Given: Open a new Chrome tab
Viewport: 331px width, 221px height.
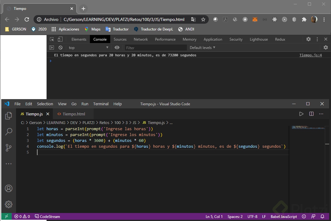Looking at the screenshot, I should click(83, 9).
